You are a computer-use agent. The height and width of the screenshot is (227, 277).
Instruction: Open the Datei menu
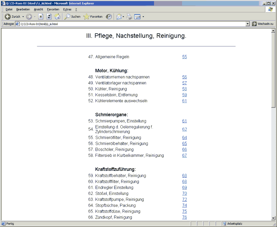point(9,9)
